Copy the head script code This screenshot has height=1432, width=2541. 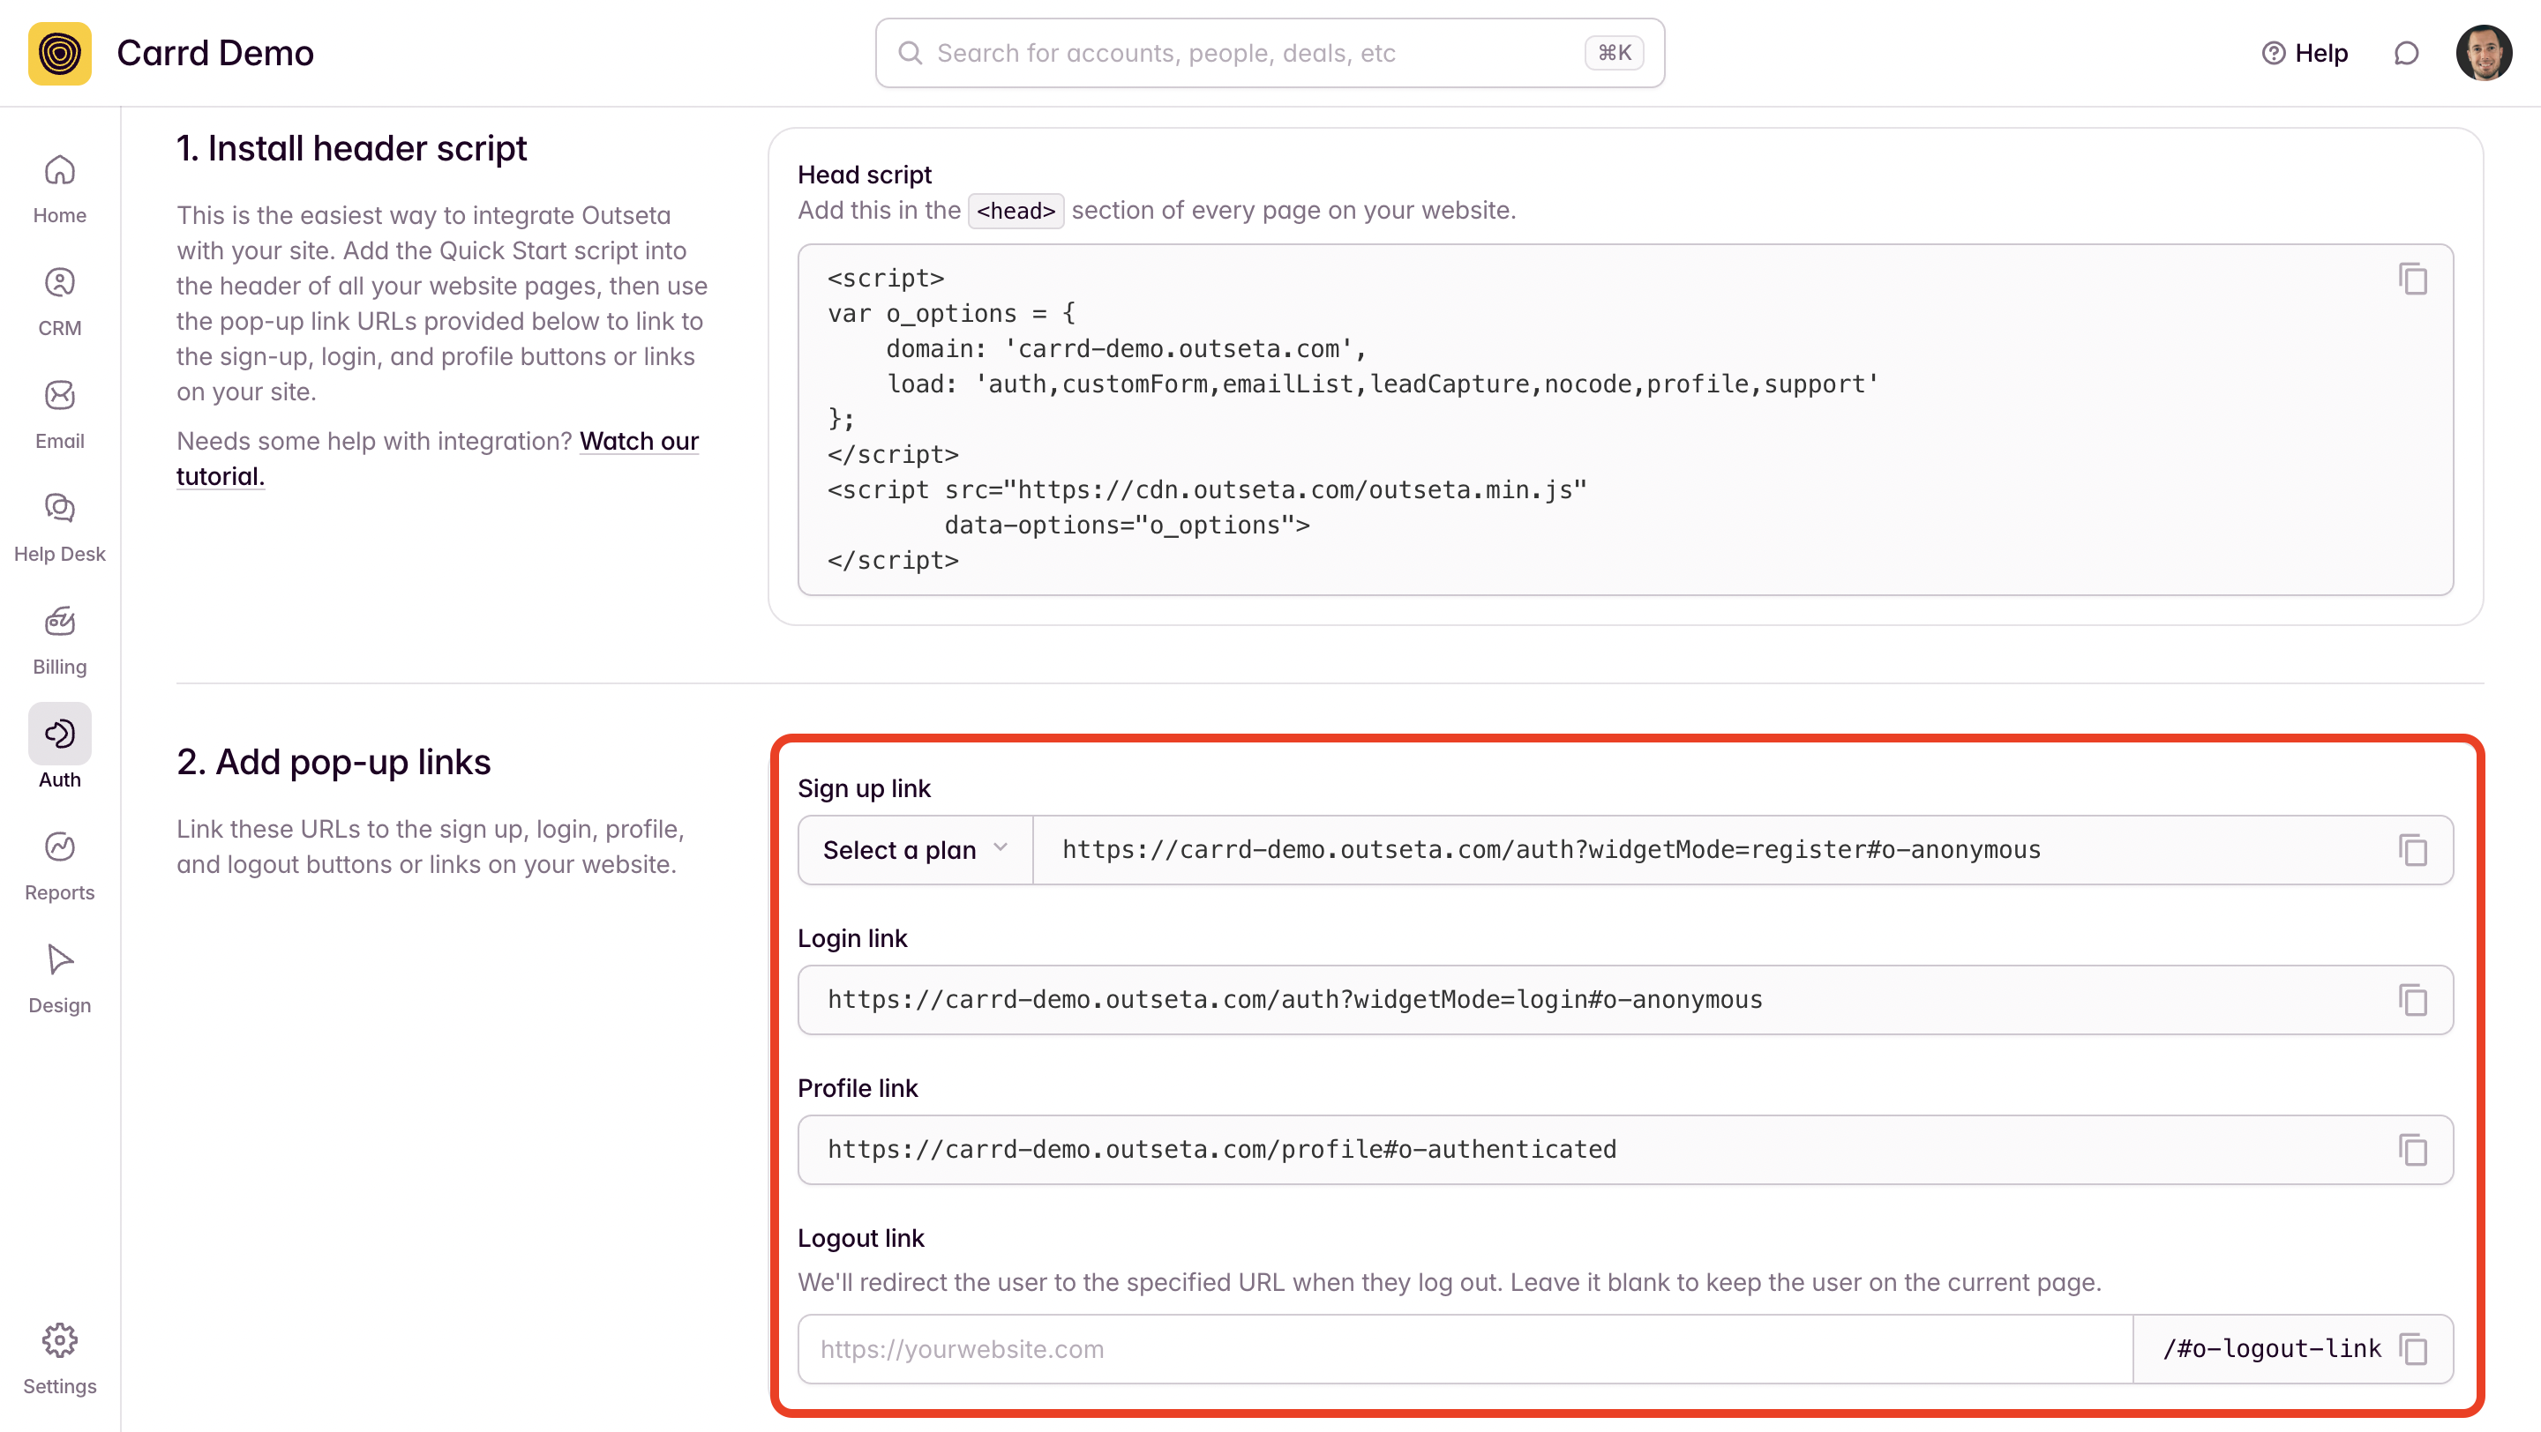(x=2413, y=279)
